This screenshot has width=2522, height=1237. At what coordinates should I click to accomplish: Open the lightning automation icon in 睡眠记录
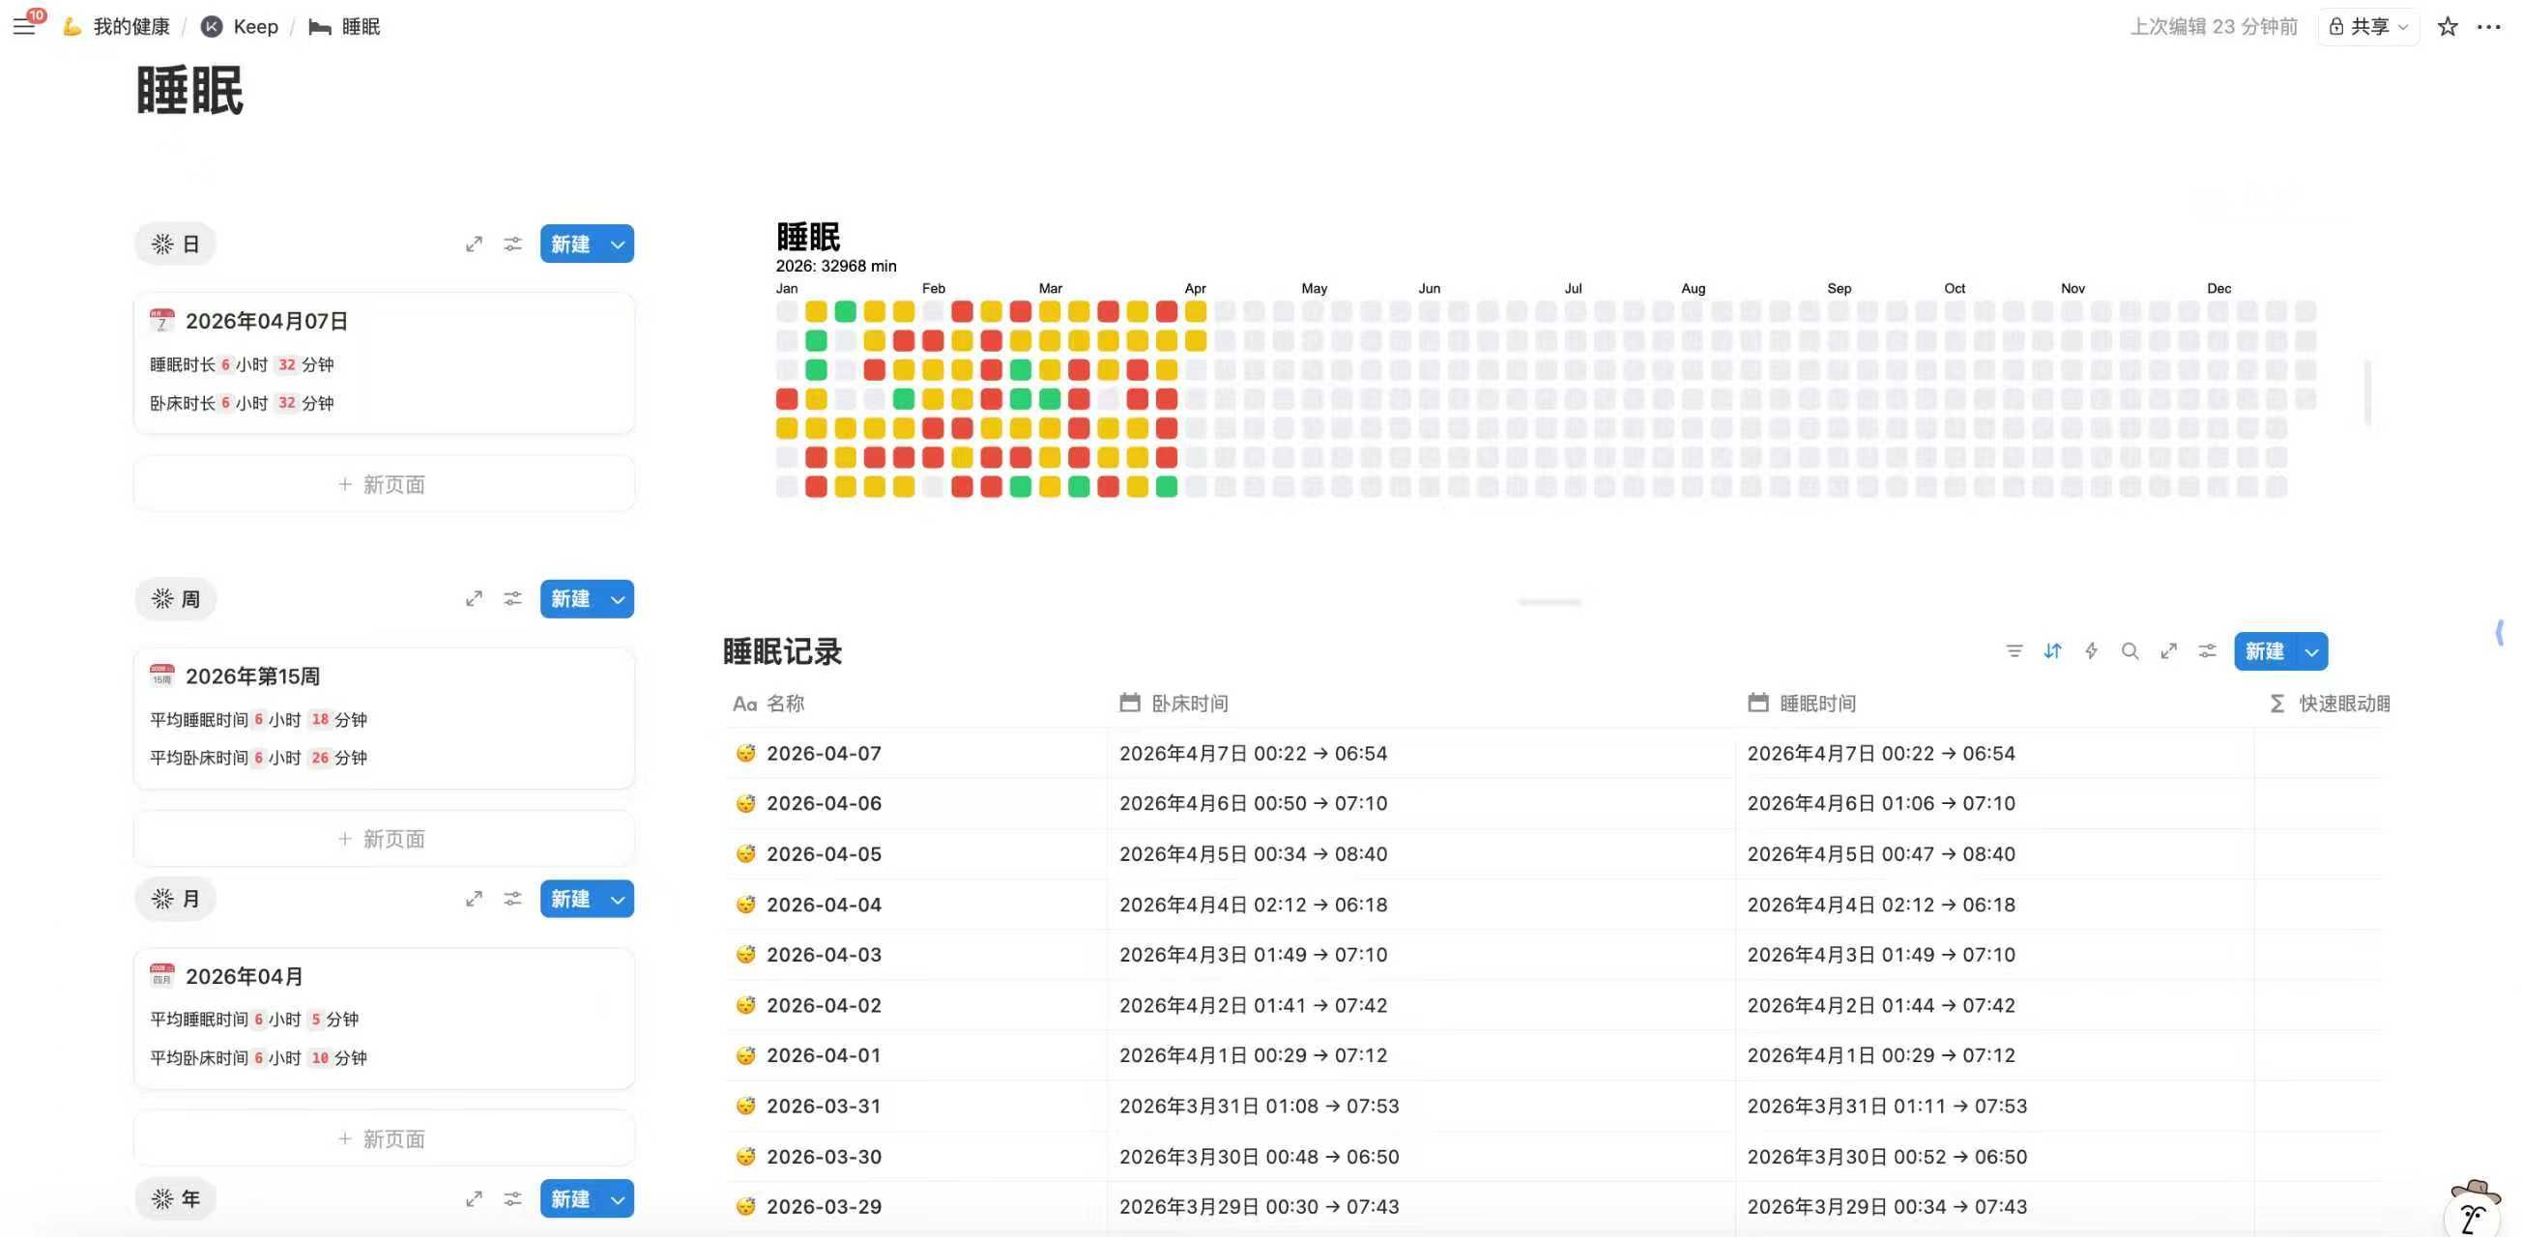point(2091,650)
